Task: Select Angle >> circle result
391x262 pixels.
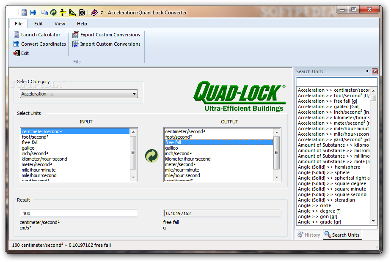Action: point(333,205)
